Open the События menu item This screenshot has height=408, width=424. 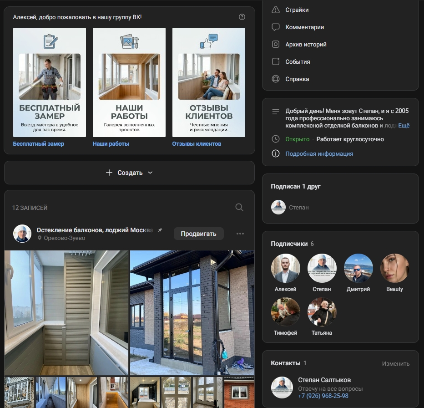[x=298, y=61]
